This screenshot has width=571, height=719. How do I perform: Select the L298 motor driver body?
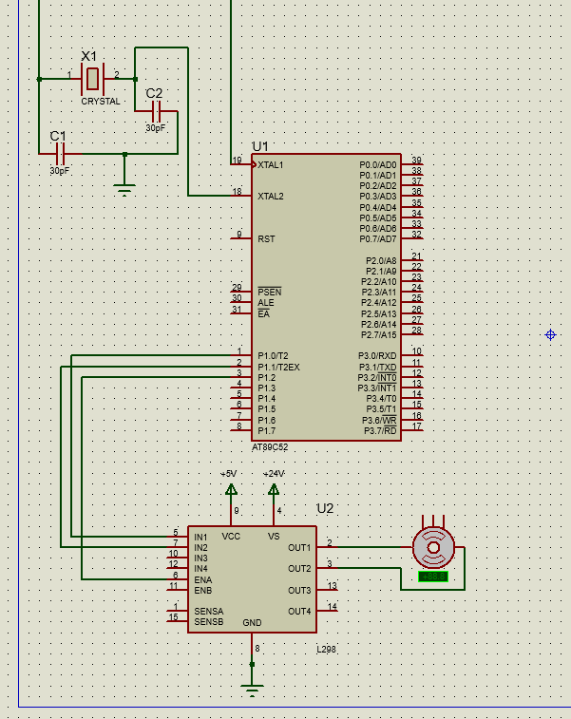[251, 579]
